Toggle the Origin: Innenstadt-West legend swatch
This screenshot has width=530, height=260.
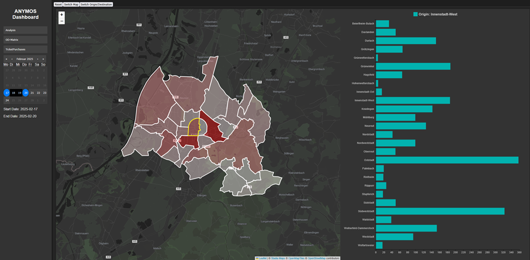click(x=416, y=15)
